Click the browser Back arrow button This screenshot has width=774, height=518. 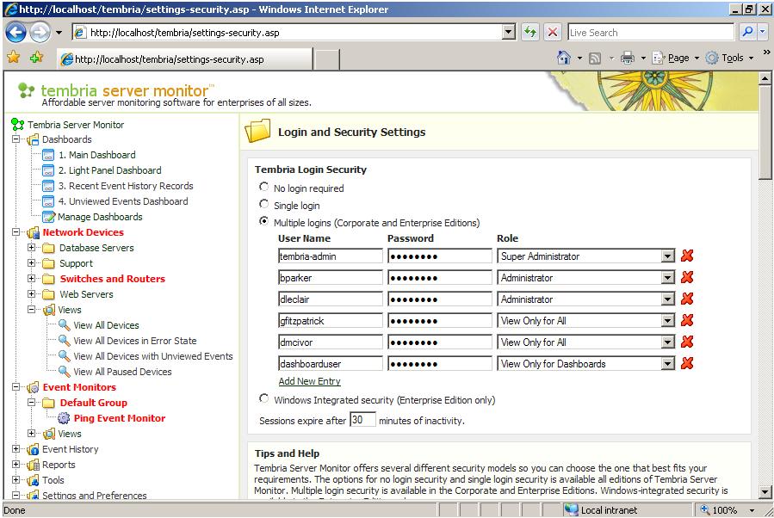[15, 33]
